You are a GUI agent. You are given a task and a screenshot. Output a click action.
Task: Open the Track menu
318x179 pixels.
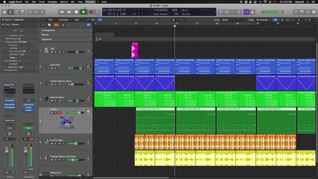coord(42,2)
